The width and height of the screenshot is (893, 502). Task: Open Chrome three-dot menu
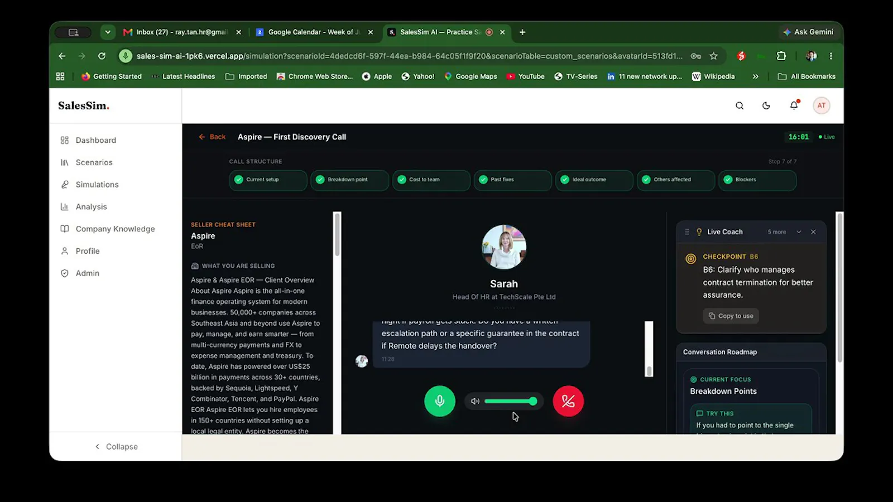(831, 56)
